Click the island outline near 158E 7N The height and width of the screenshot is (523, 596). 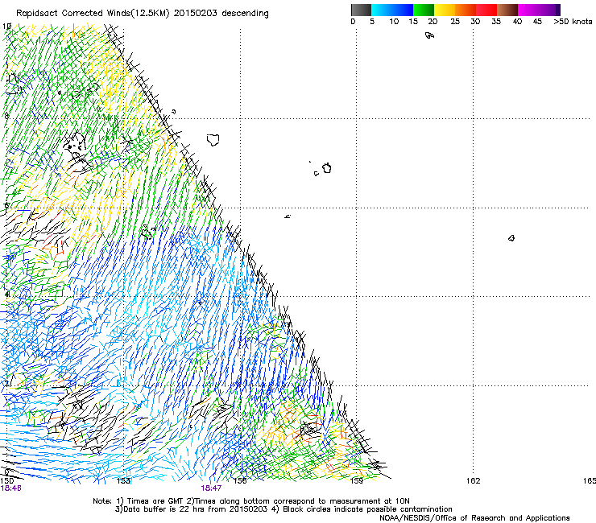tap(327, 168)
